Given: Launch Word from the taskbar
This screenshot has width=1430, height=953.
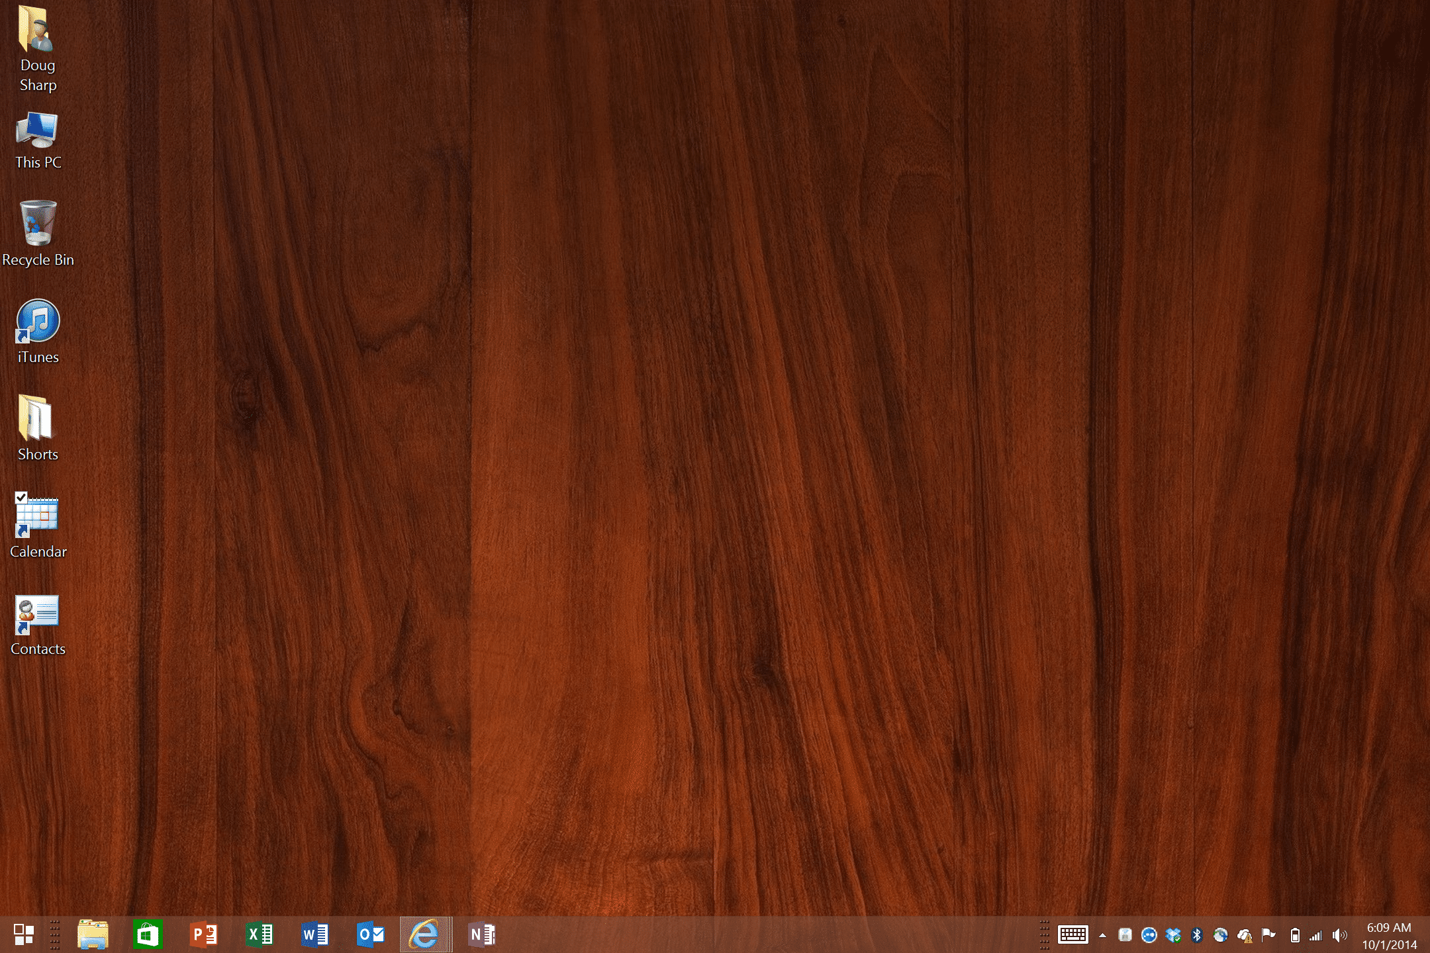Looking at the screenshot, I should click(x=314, y=934).
